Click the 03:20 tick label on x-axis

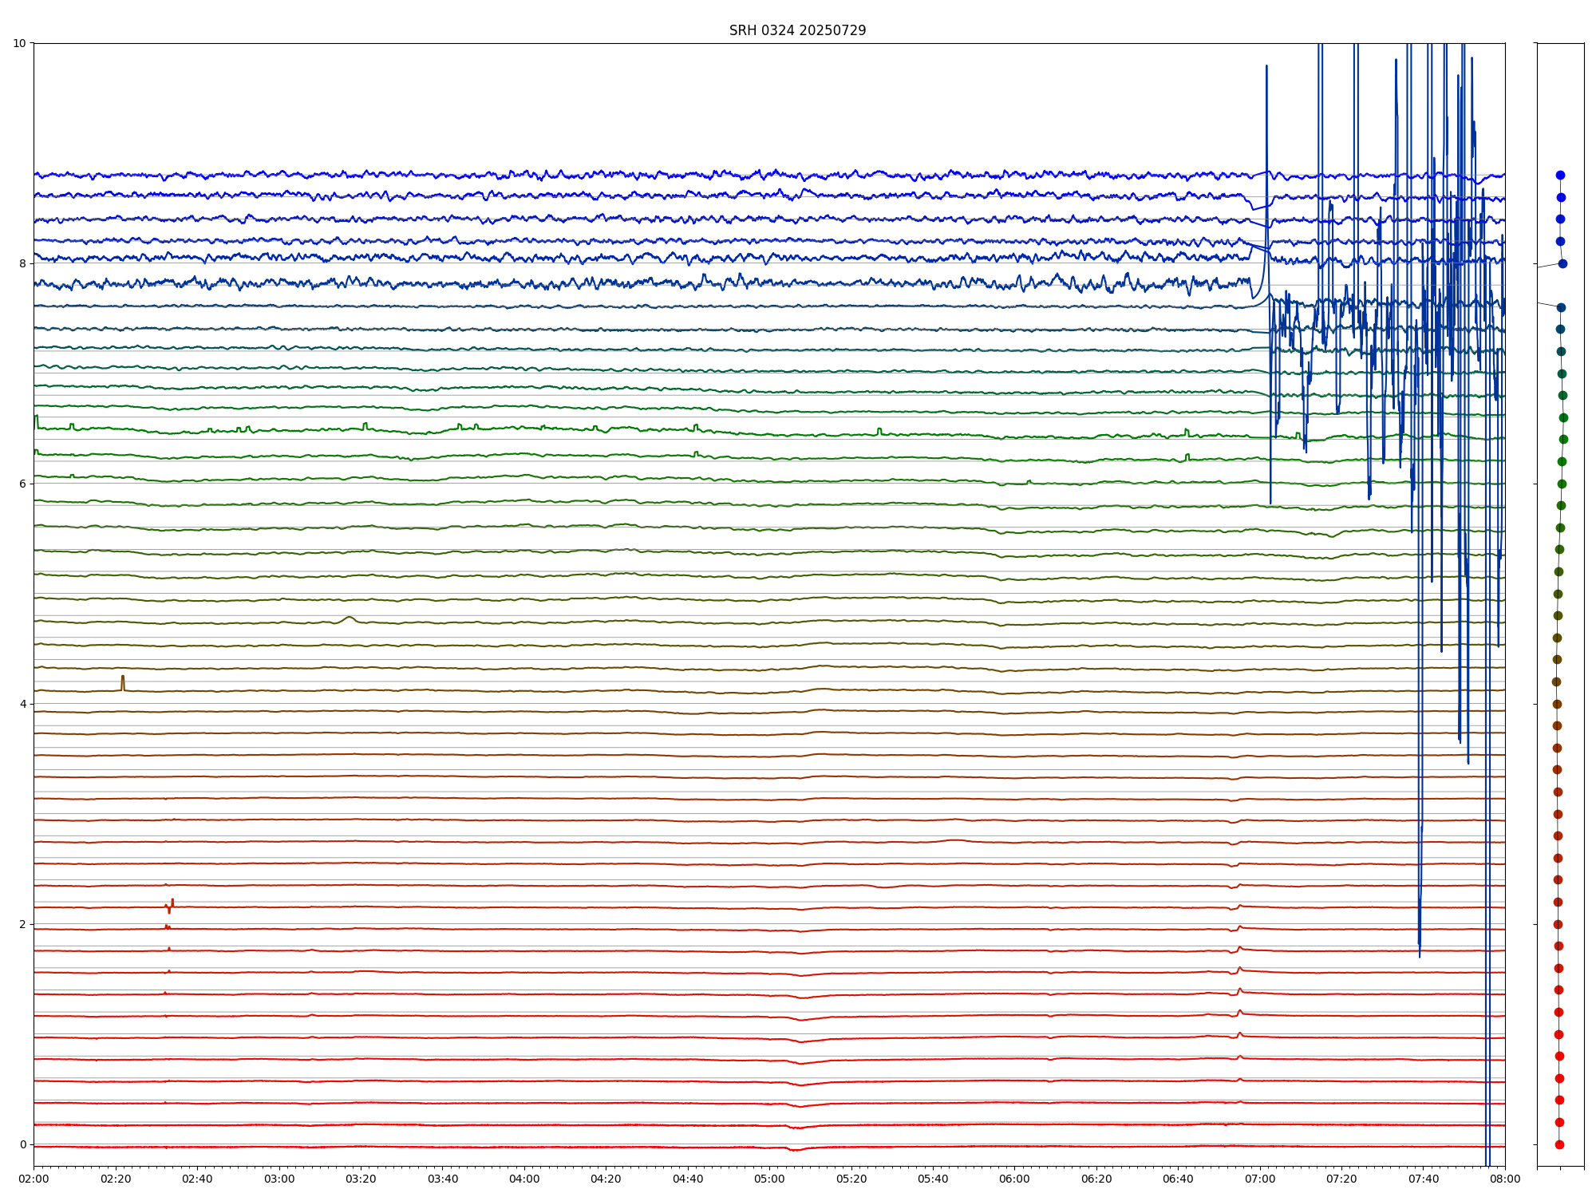[361, 1179]
